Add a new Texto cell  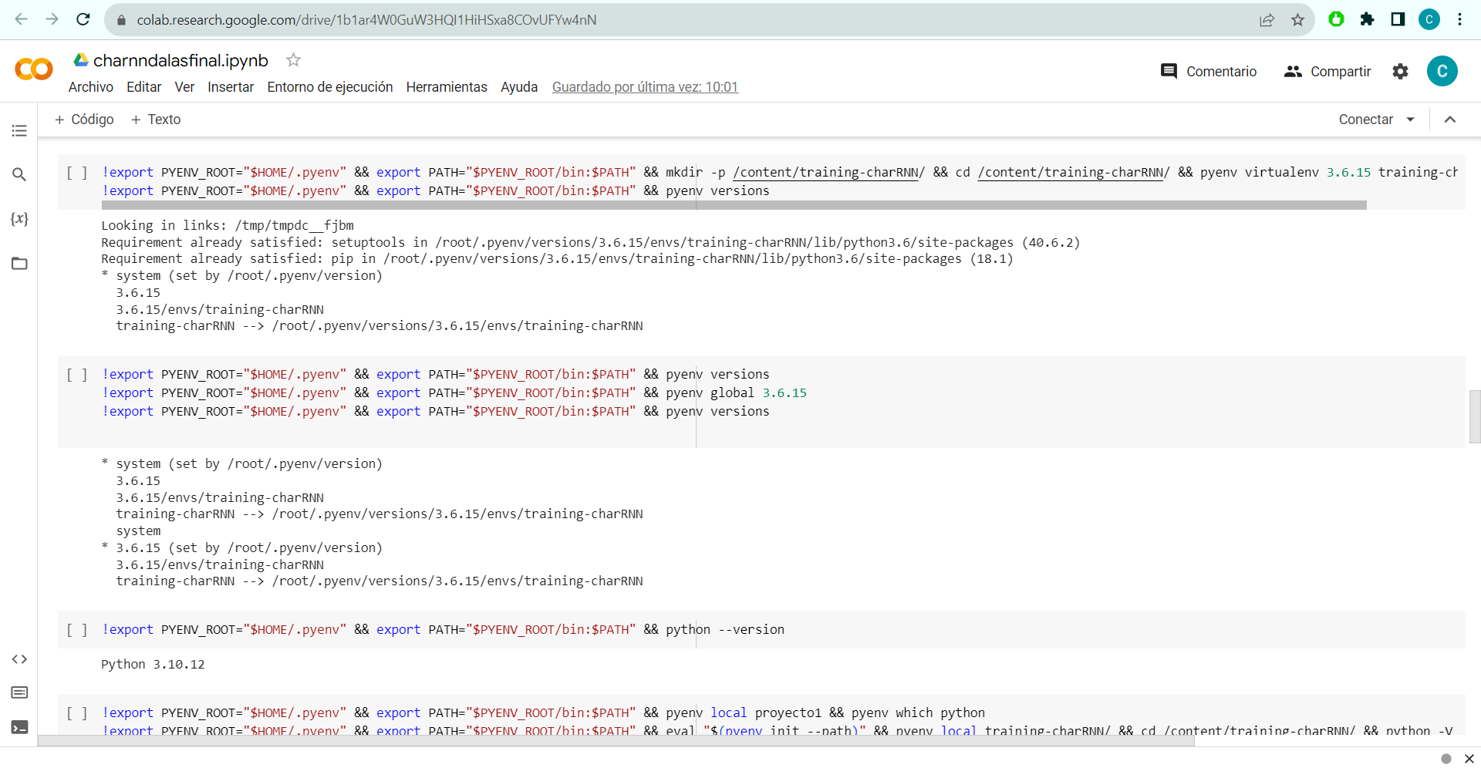click(x=156, y=120)
